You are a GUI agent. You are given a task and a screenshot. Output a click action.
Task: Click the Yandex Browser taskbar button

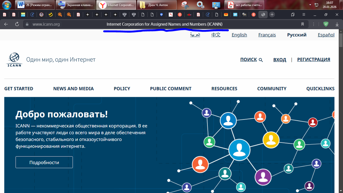[x=116, y=5]
